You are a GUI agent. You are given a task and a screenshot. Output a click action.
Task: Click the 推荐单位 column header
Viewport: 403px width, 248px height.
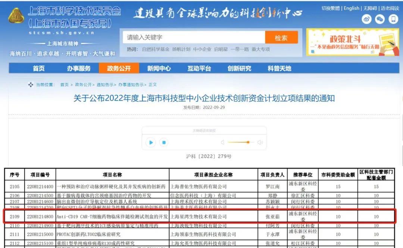303,175
